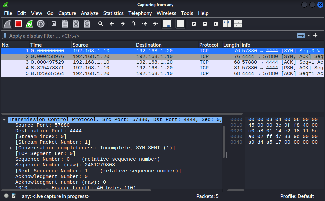
Task: Go to the previous packet arrow
Action: pyautogui.click(x=112, y=24)
